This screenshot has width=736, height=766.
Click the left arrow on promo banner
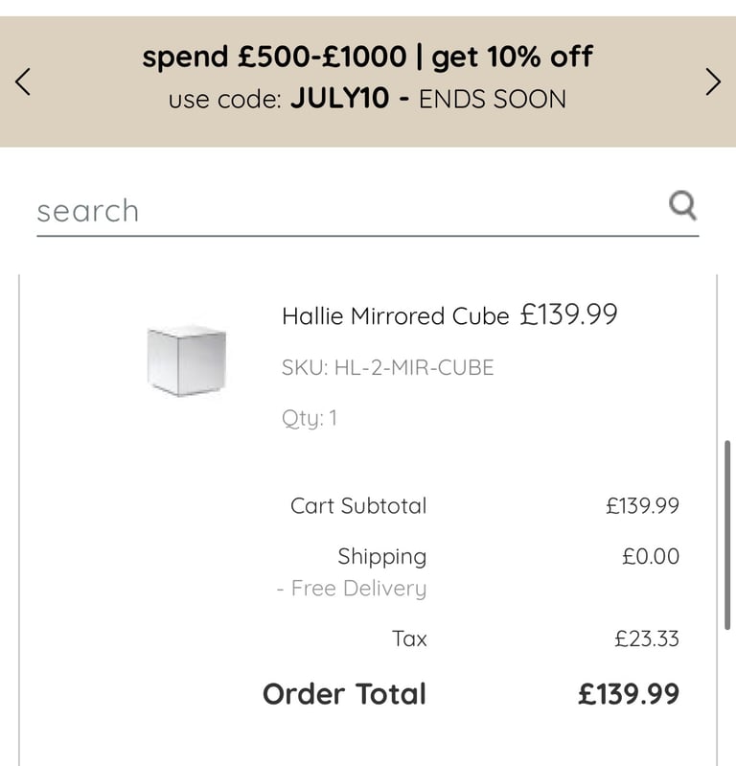(23, 81)
